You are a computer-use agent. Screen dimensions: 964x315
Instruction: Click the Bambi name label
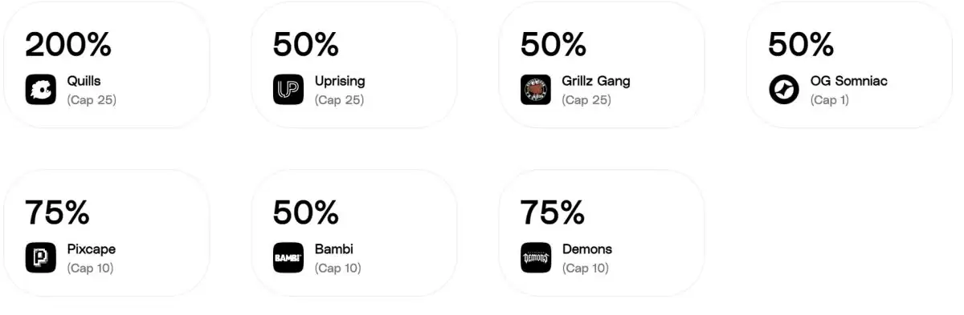click(334, 249)
